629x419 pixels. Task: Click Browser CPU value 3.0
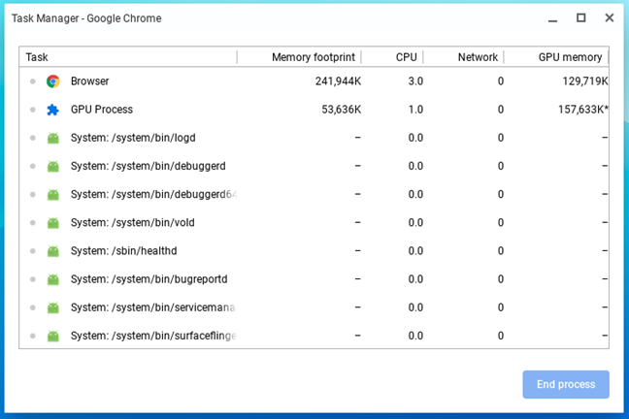click(x=415, y=81)
